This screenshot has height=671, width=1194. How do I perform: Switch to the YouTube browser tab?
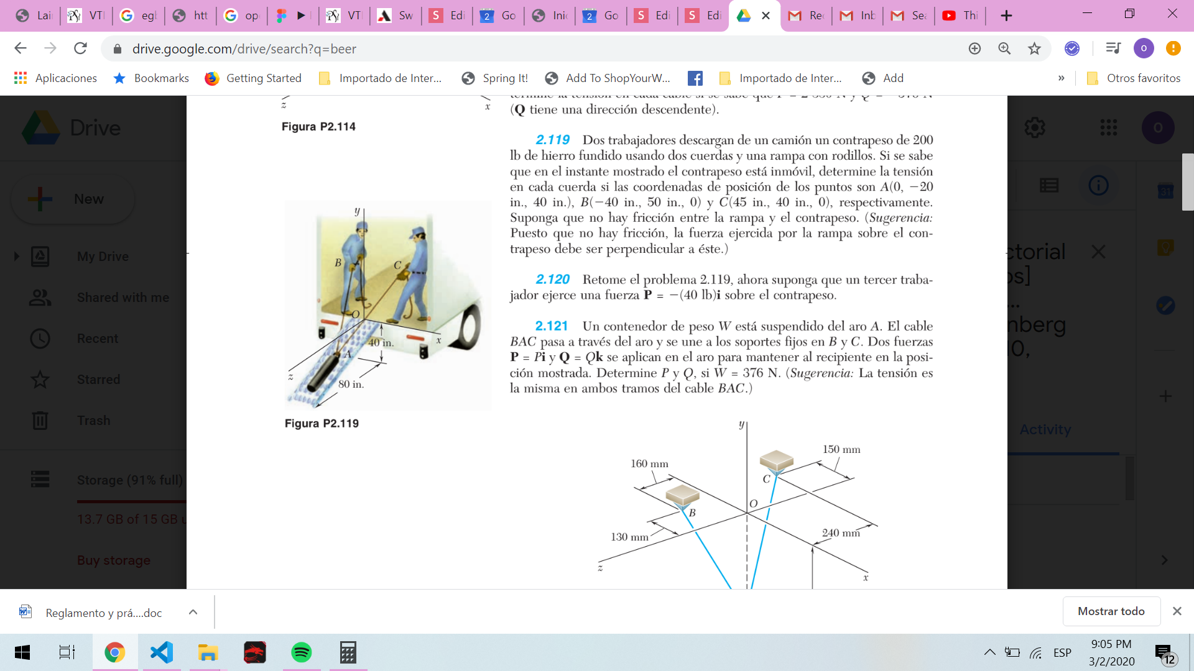961,16
